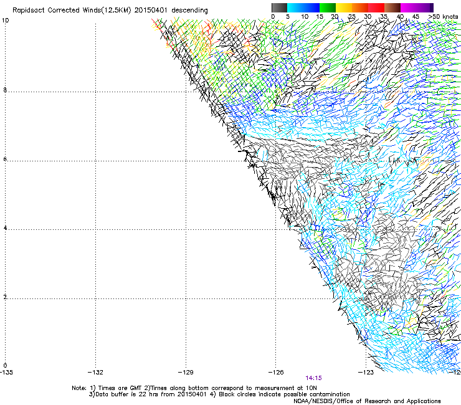This screenshot has width=461, height=405.
Task: Click the 0 latitude axis label
Action: [x=5, y=366]
